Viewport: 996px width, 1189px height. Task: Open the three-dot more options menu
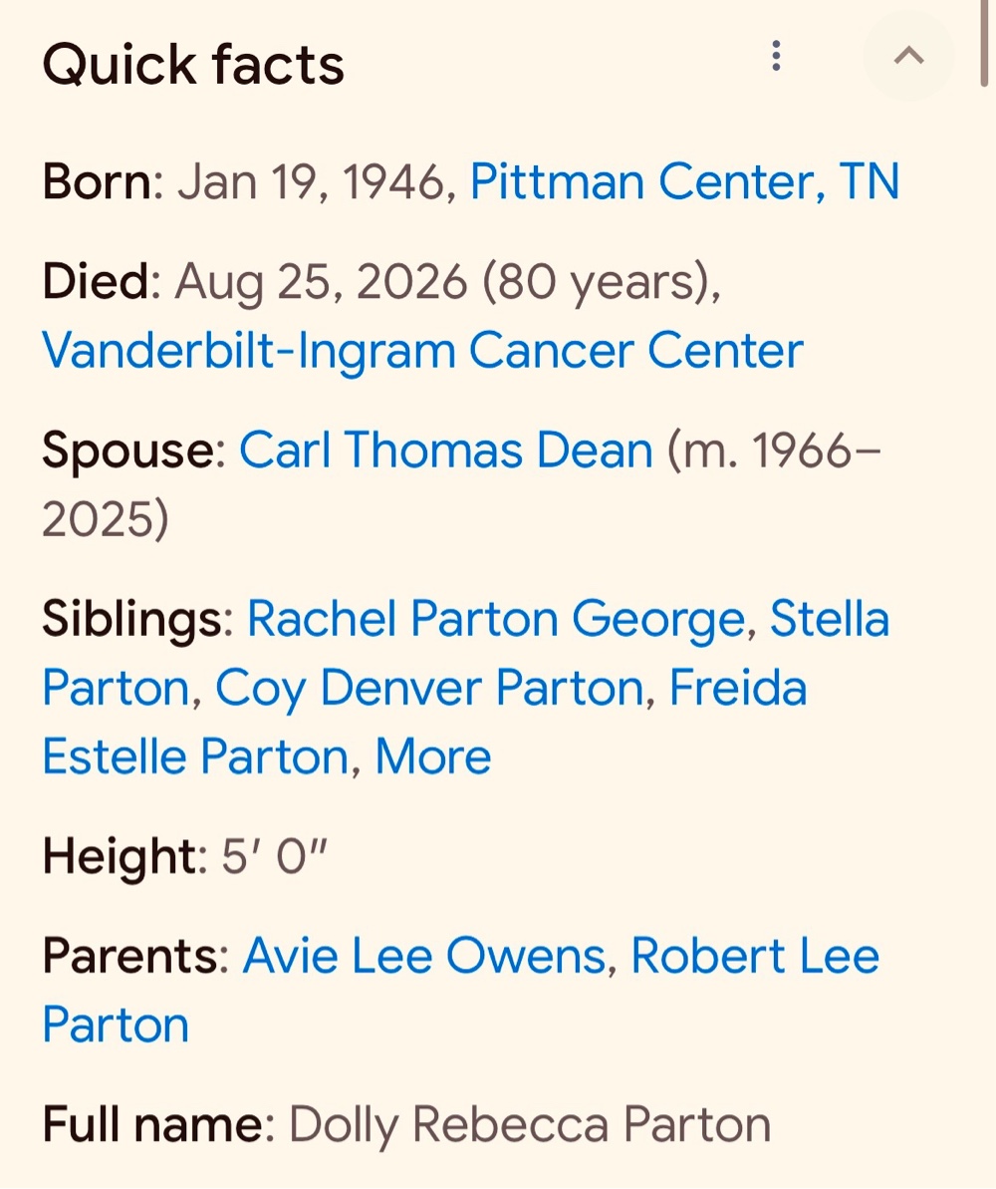(776, 56)
